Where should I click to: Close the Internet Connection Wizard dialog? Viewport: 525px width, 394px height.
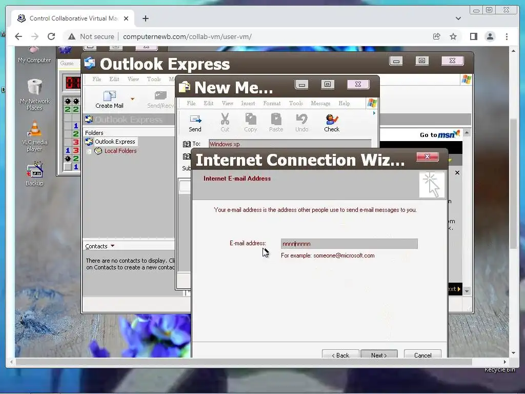click(427, 156)
